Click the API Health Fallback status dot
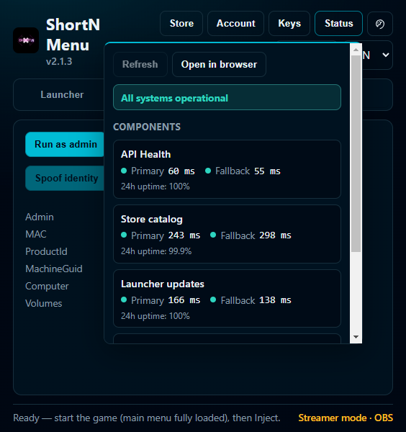Viewport: 406px width, 432px height. pos(208,171)
